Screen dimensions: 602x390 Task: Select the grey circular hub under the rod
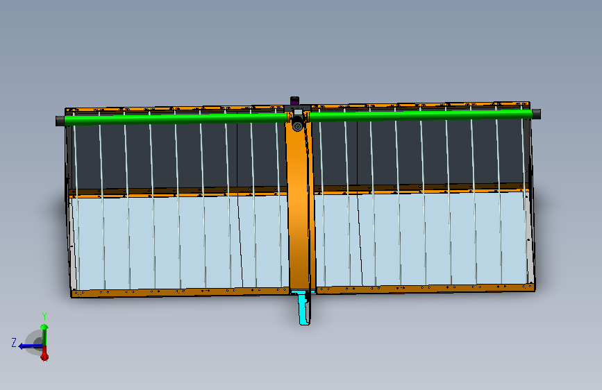pos(297,126)
